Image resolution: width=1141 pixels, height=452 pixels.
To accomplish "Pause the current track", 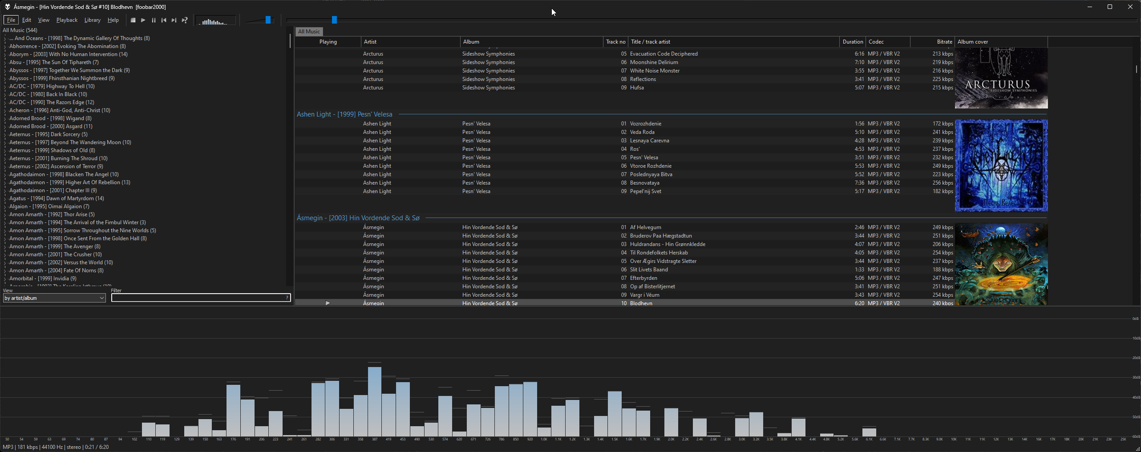I will point(154,20).
